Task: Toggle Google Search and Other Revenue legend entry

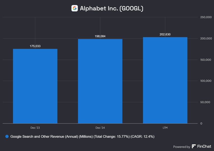Action: 80,137
